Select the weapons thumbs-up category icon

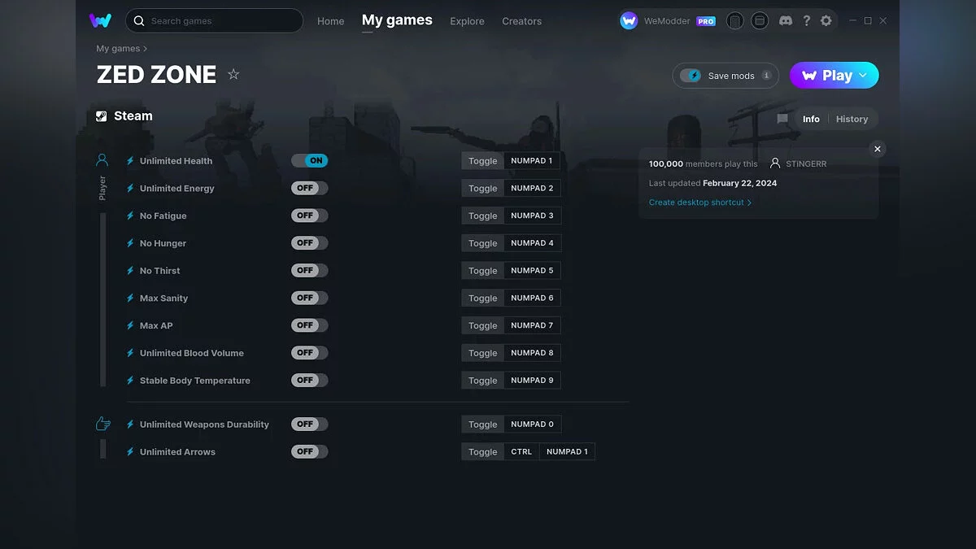point(102,424)
